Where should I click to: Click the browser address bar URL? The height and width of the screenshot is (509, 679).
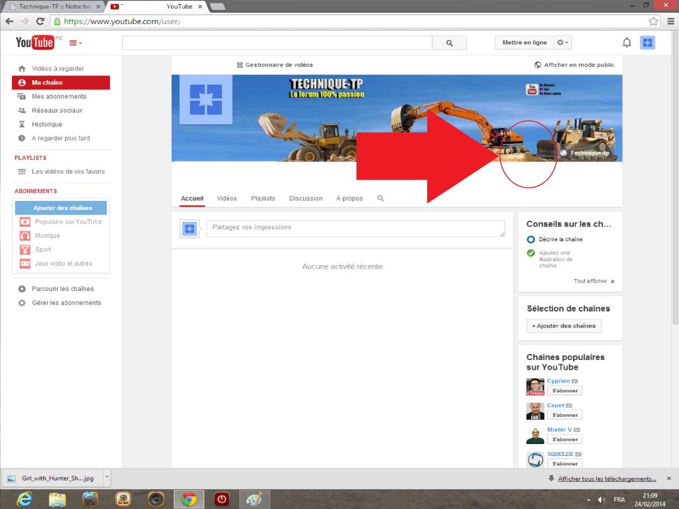[122, 21]
